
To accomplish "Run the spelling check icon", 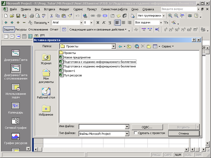I will [44, 16].
